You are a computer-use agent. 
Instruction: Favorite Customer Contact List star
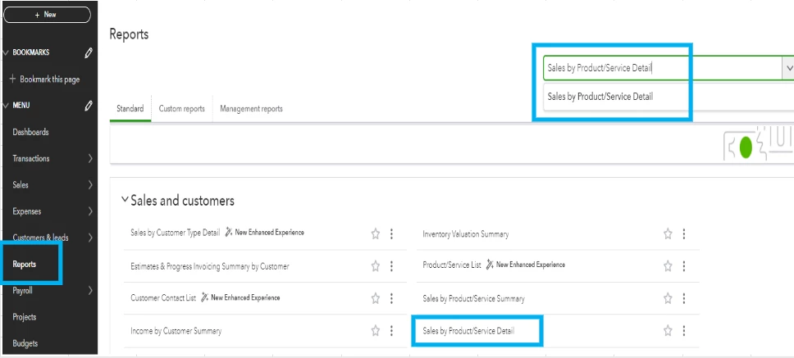(375, 298)
